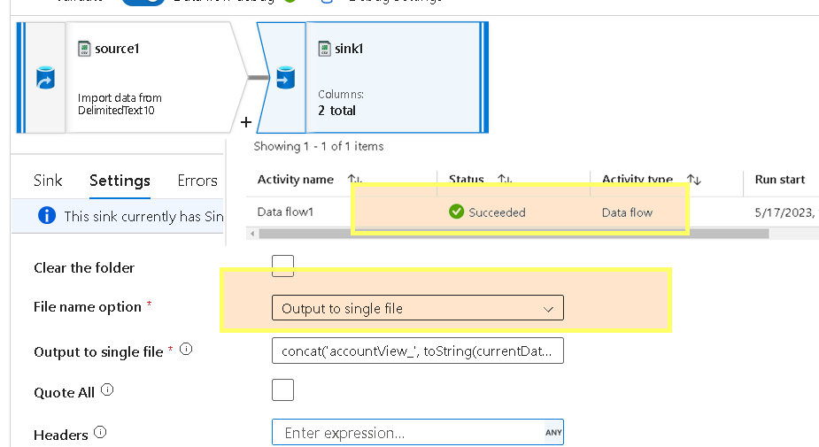This screenshot has width=819, height=447.
Task: Click the horizontal scrollbar of activity table
Action: click(x=514, y=234)
